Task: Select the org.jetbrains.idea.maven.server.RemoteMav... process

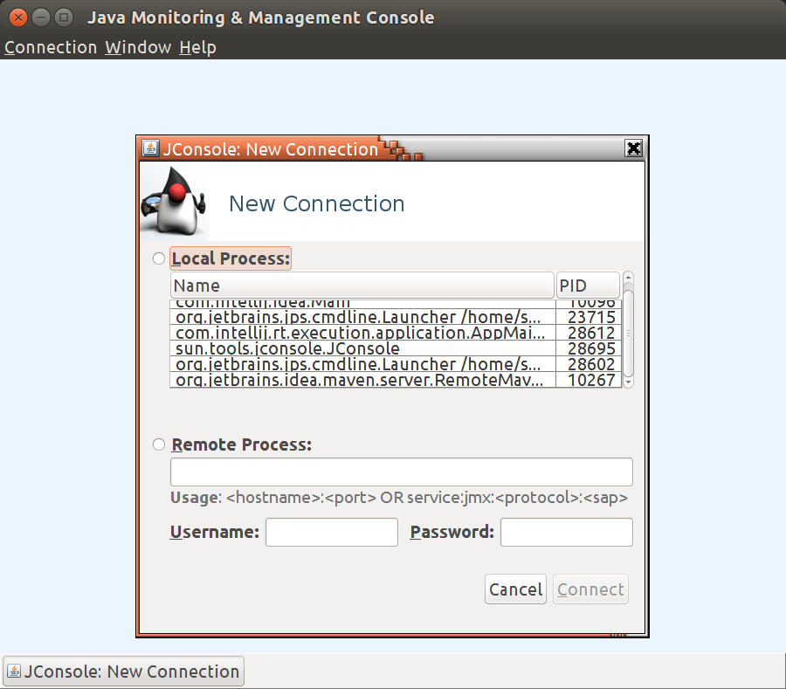Action: coord(396,380)
